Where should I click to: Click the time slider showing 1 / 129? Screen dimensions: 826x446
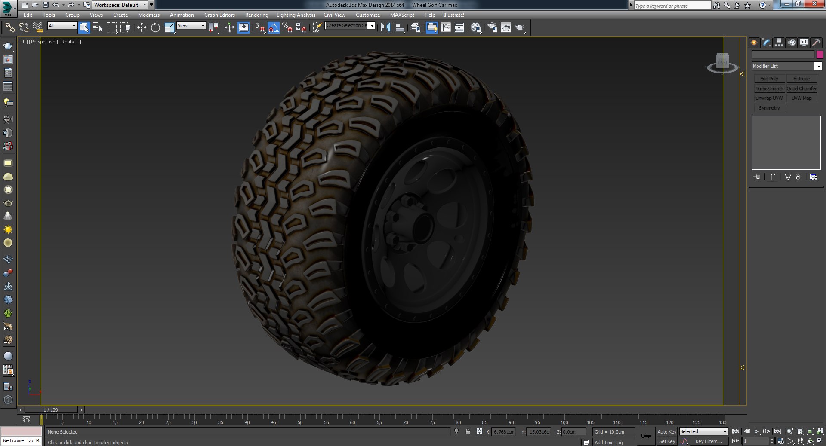pos(51,410)
